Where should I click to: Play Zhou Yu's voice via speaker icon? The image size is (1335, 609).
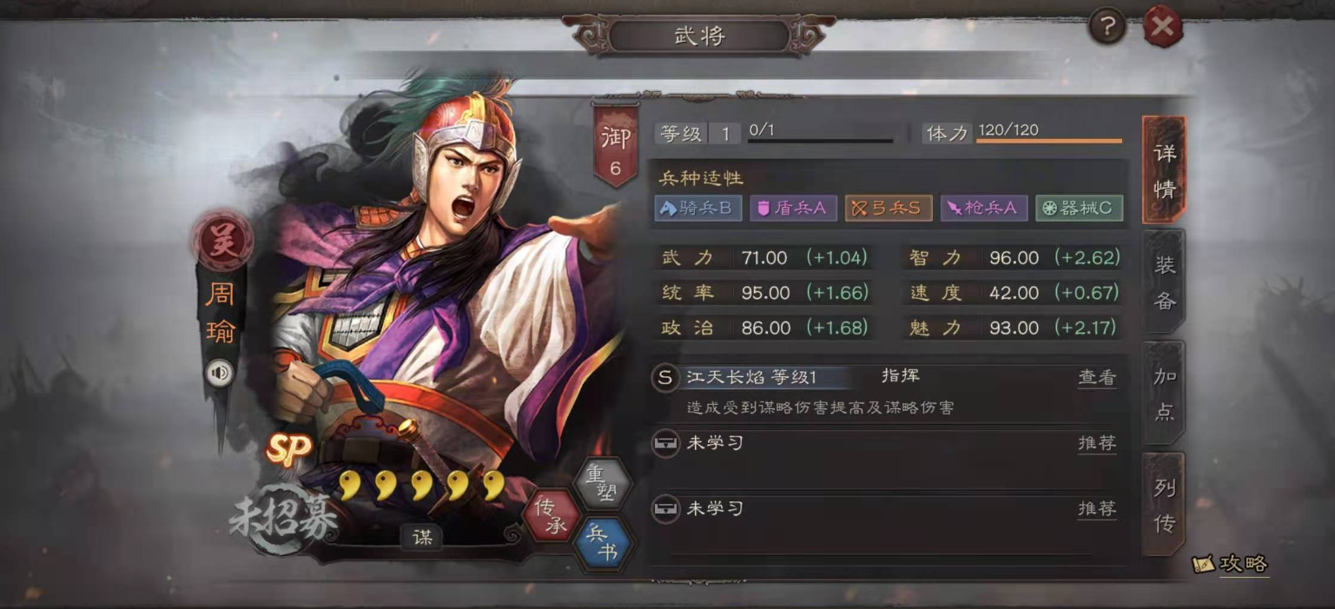(220, 374)
